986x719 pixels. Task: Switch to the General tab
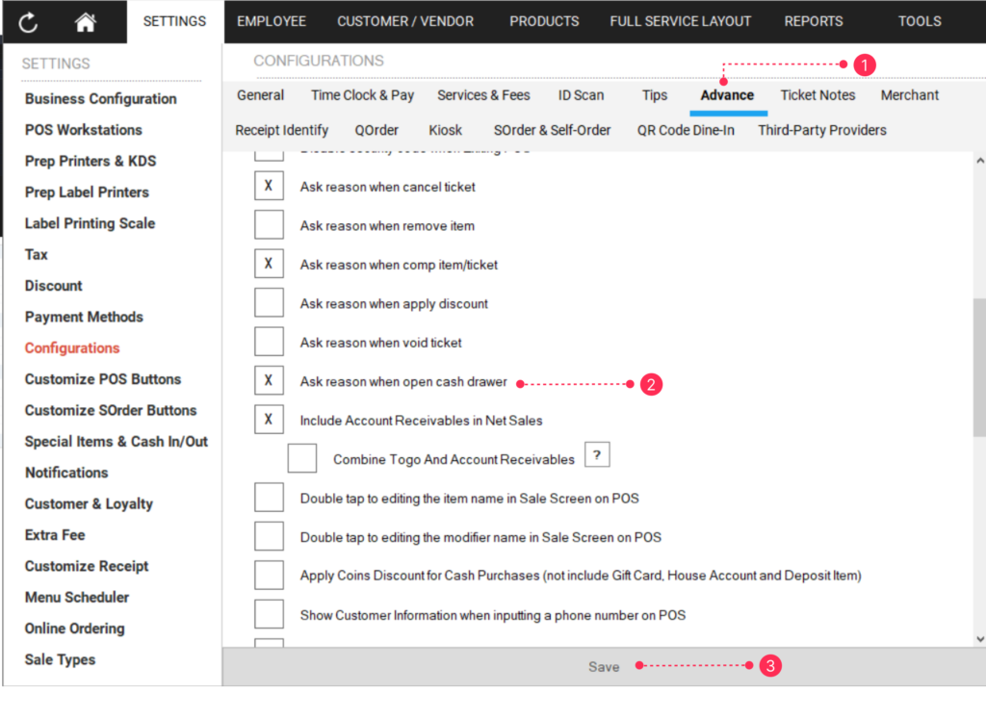pos(260,95)
